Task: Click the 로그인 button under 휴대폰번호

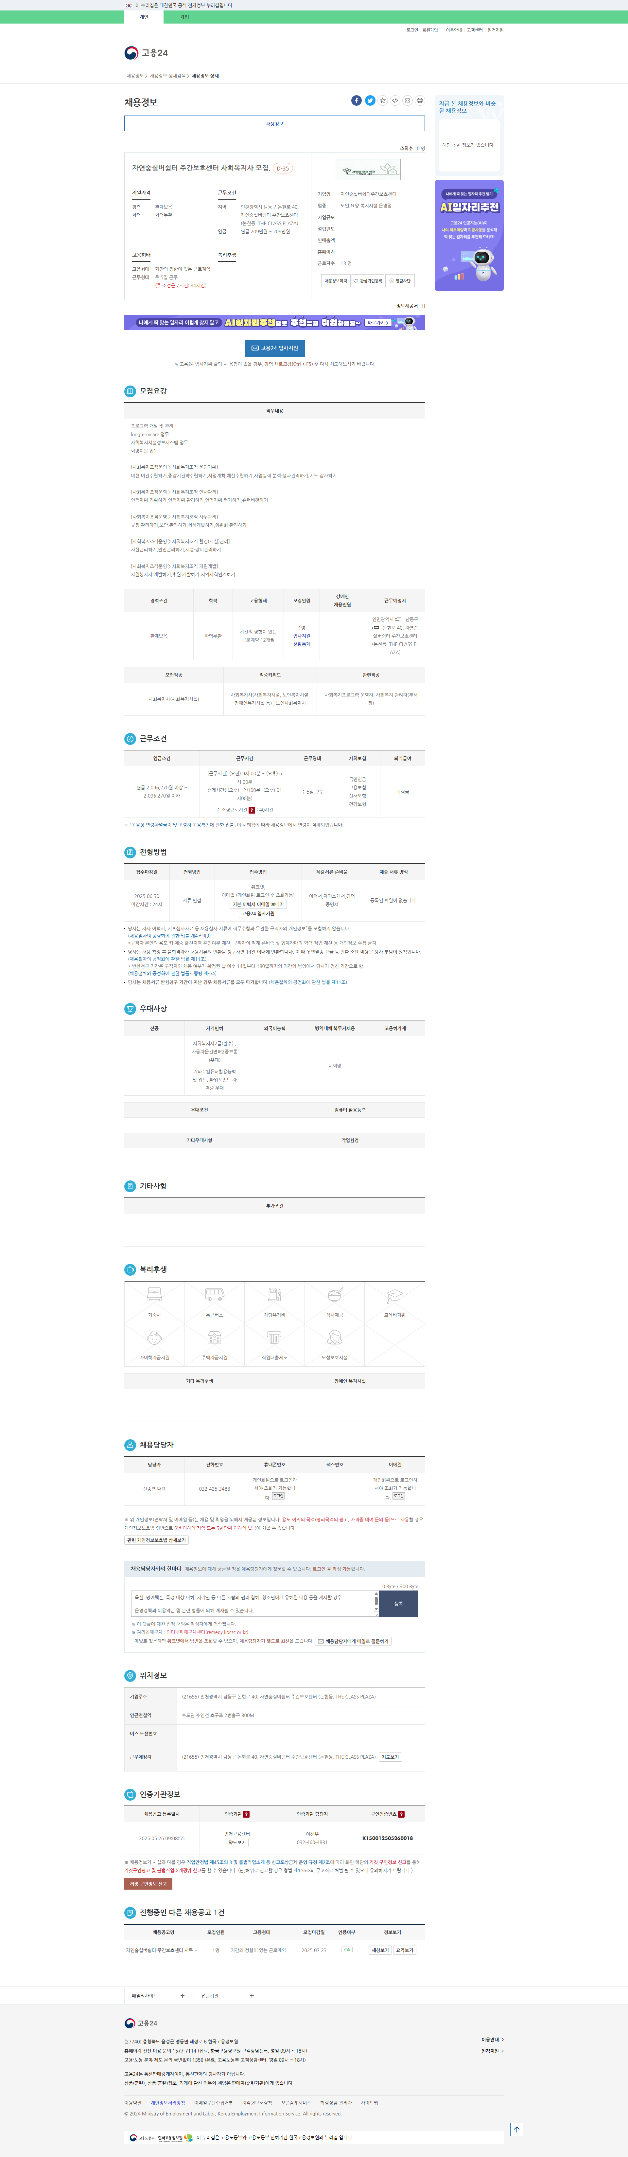Action: pyautogui.click(x=278, y=1496)
